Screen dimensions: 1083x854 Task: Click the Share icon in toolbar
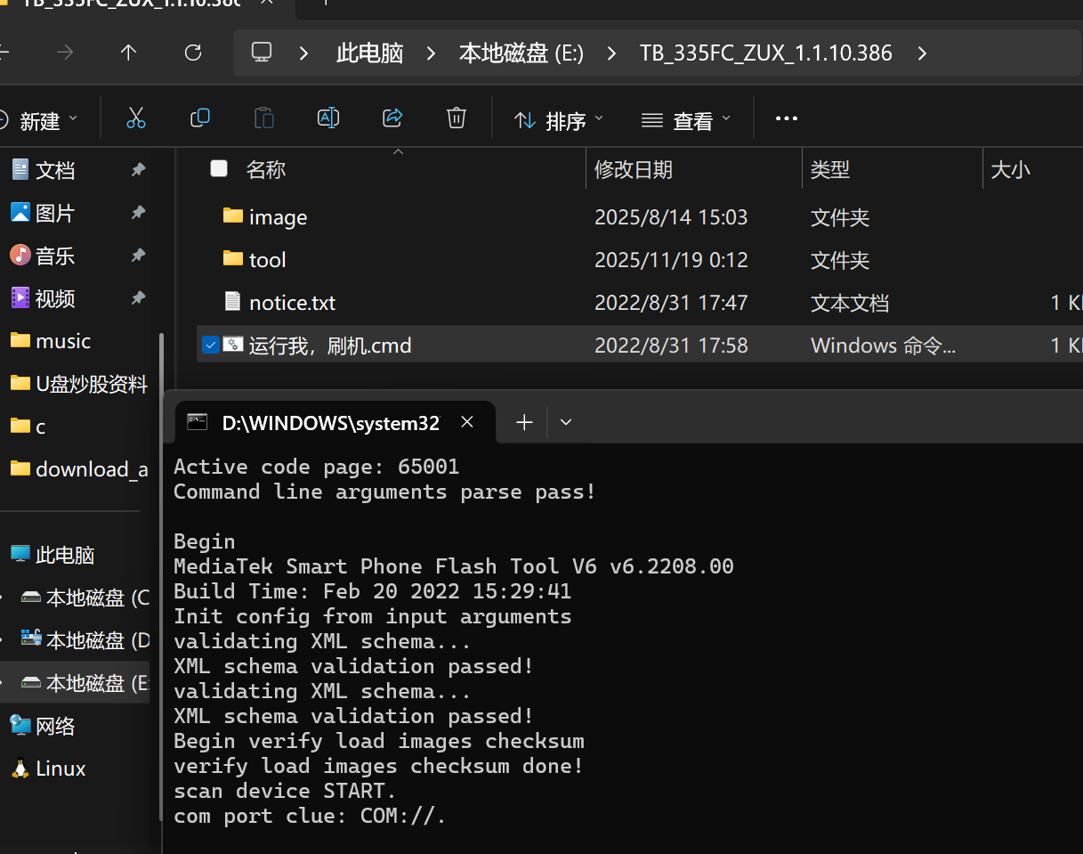click(392, 118)
